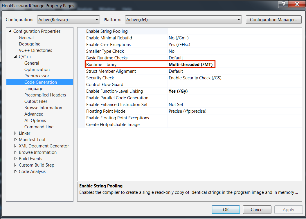
Task: Select VC++ Directories in the tree
Action: 35,50
